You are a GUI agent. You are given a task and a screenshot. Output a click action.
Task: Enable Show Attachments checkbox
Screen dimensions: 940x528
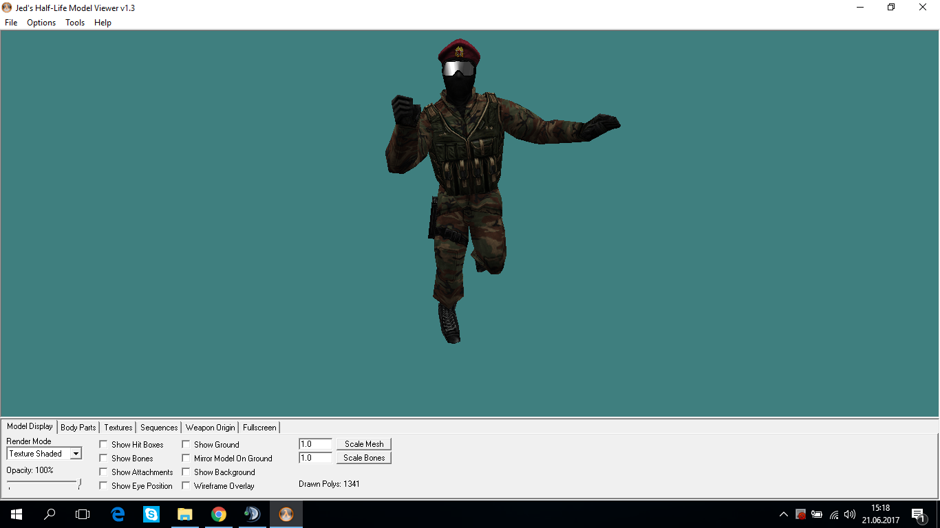[x=103, y=472]
